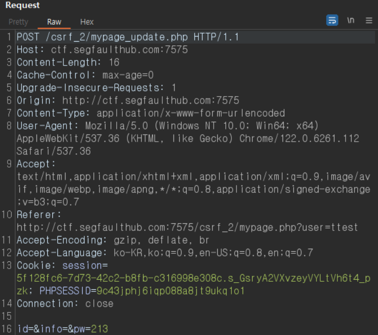Toggle the word wrap icon

332,20
